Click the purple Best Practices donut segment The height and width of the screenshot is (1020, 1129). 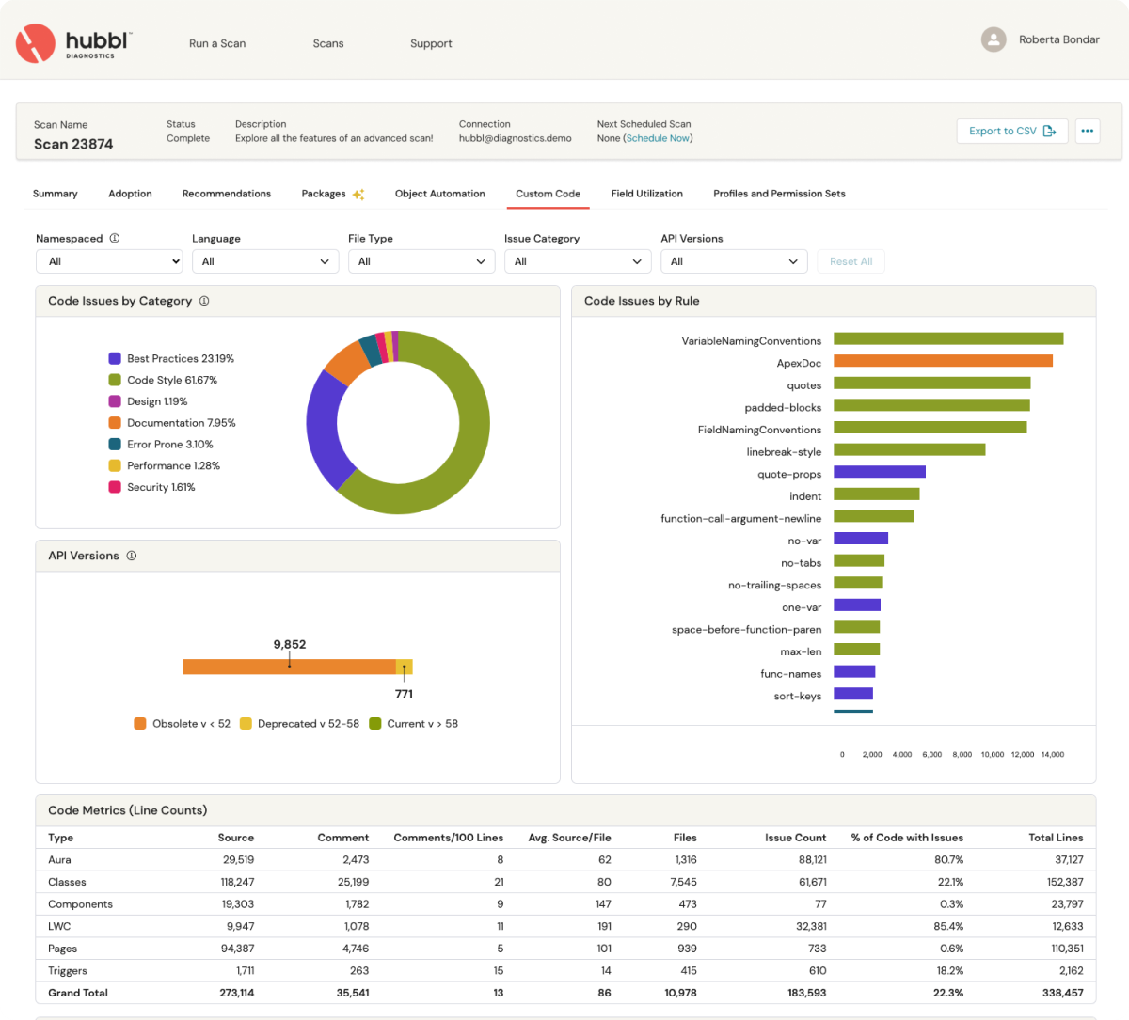(322, 431)
